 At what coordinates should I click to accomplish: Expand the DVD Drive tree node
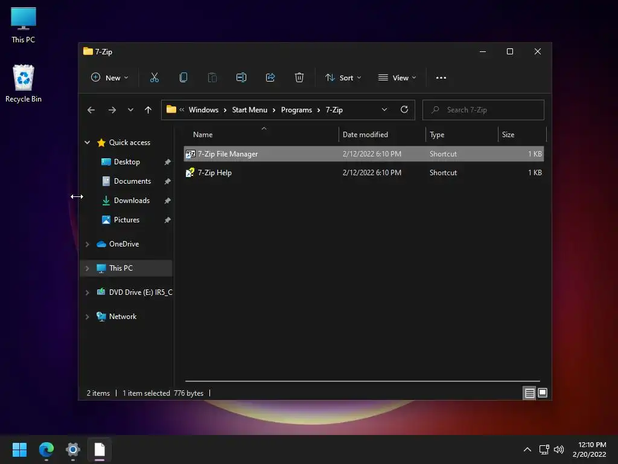(87, 292)
